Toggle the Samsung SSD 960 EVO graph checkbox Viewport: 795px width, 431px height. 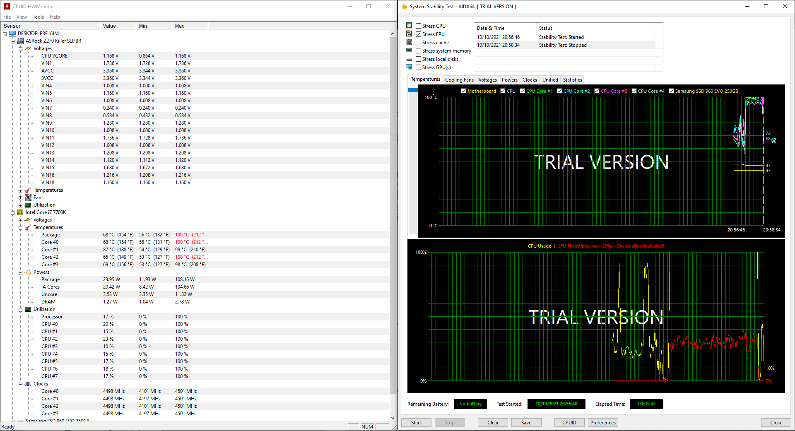(x=671, y=91)
